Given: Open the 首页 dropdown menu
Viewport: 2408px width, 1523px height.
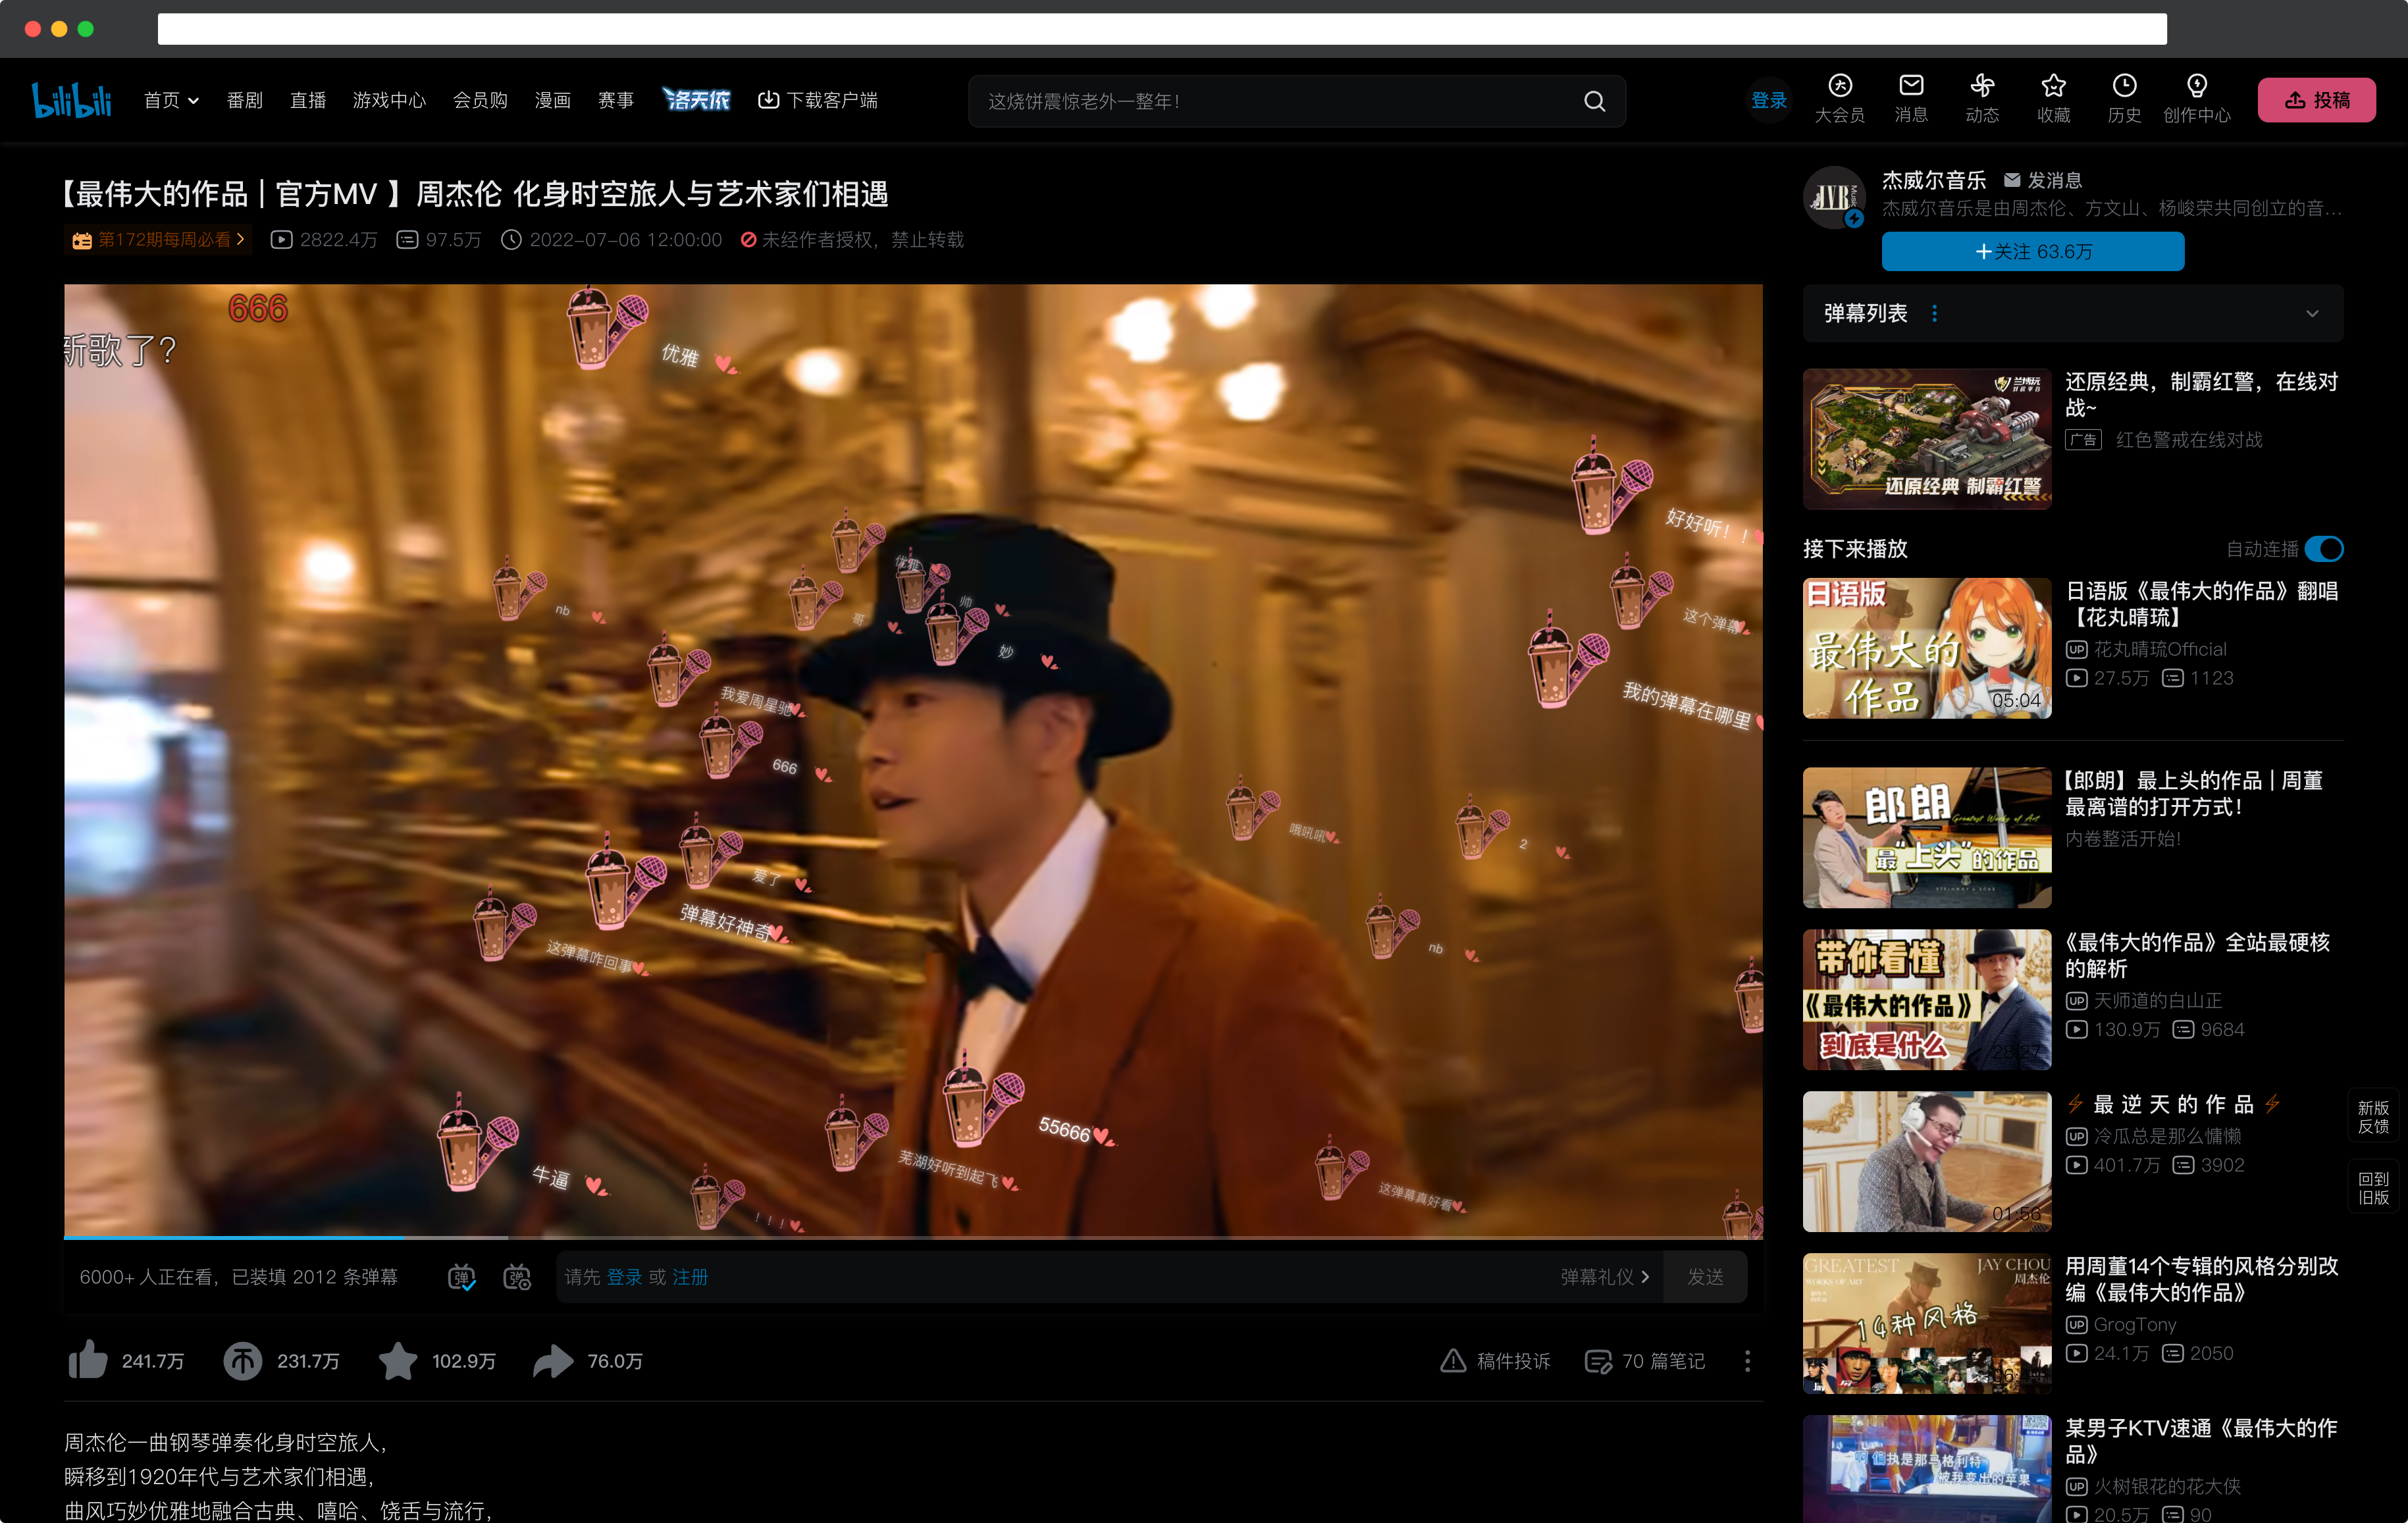Looking at the screenshot, I should click(171, 100).
